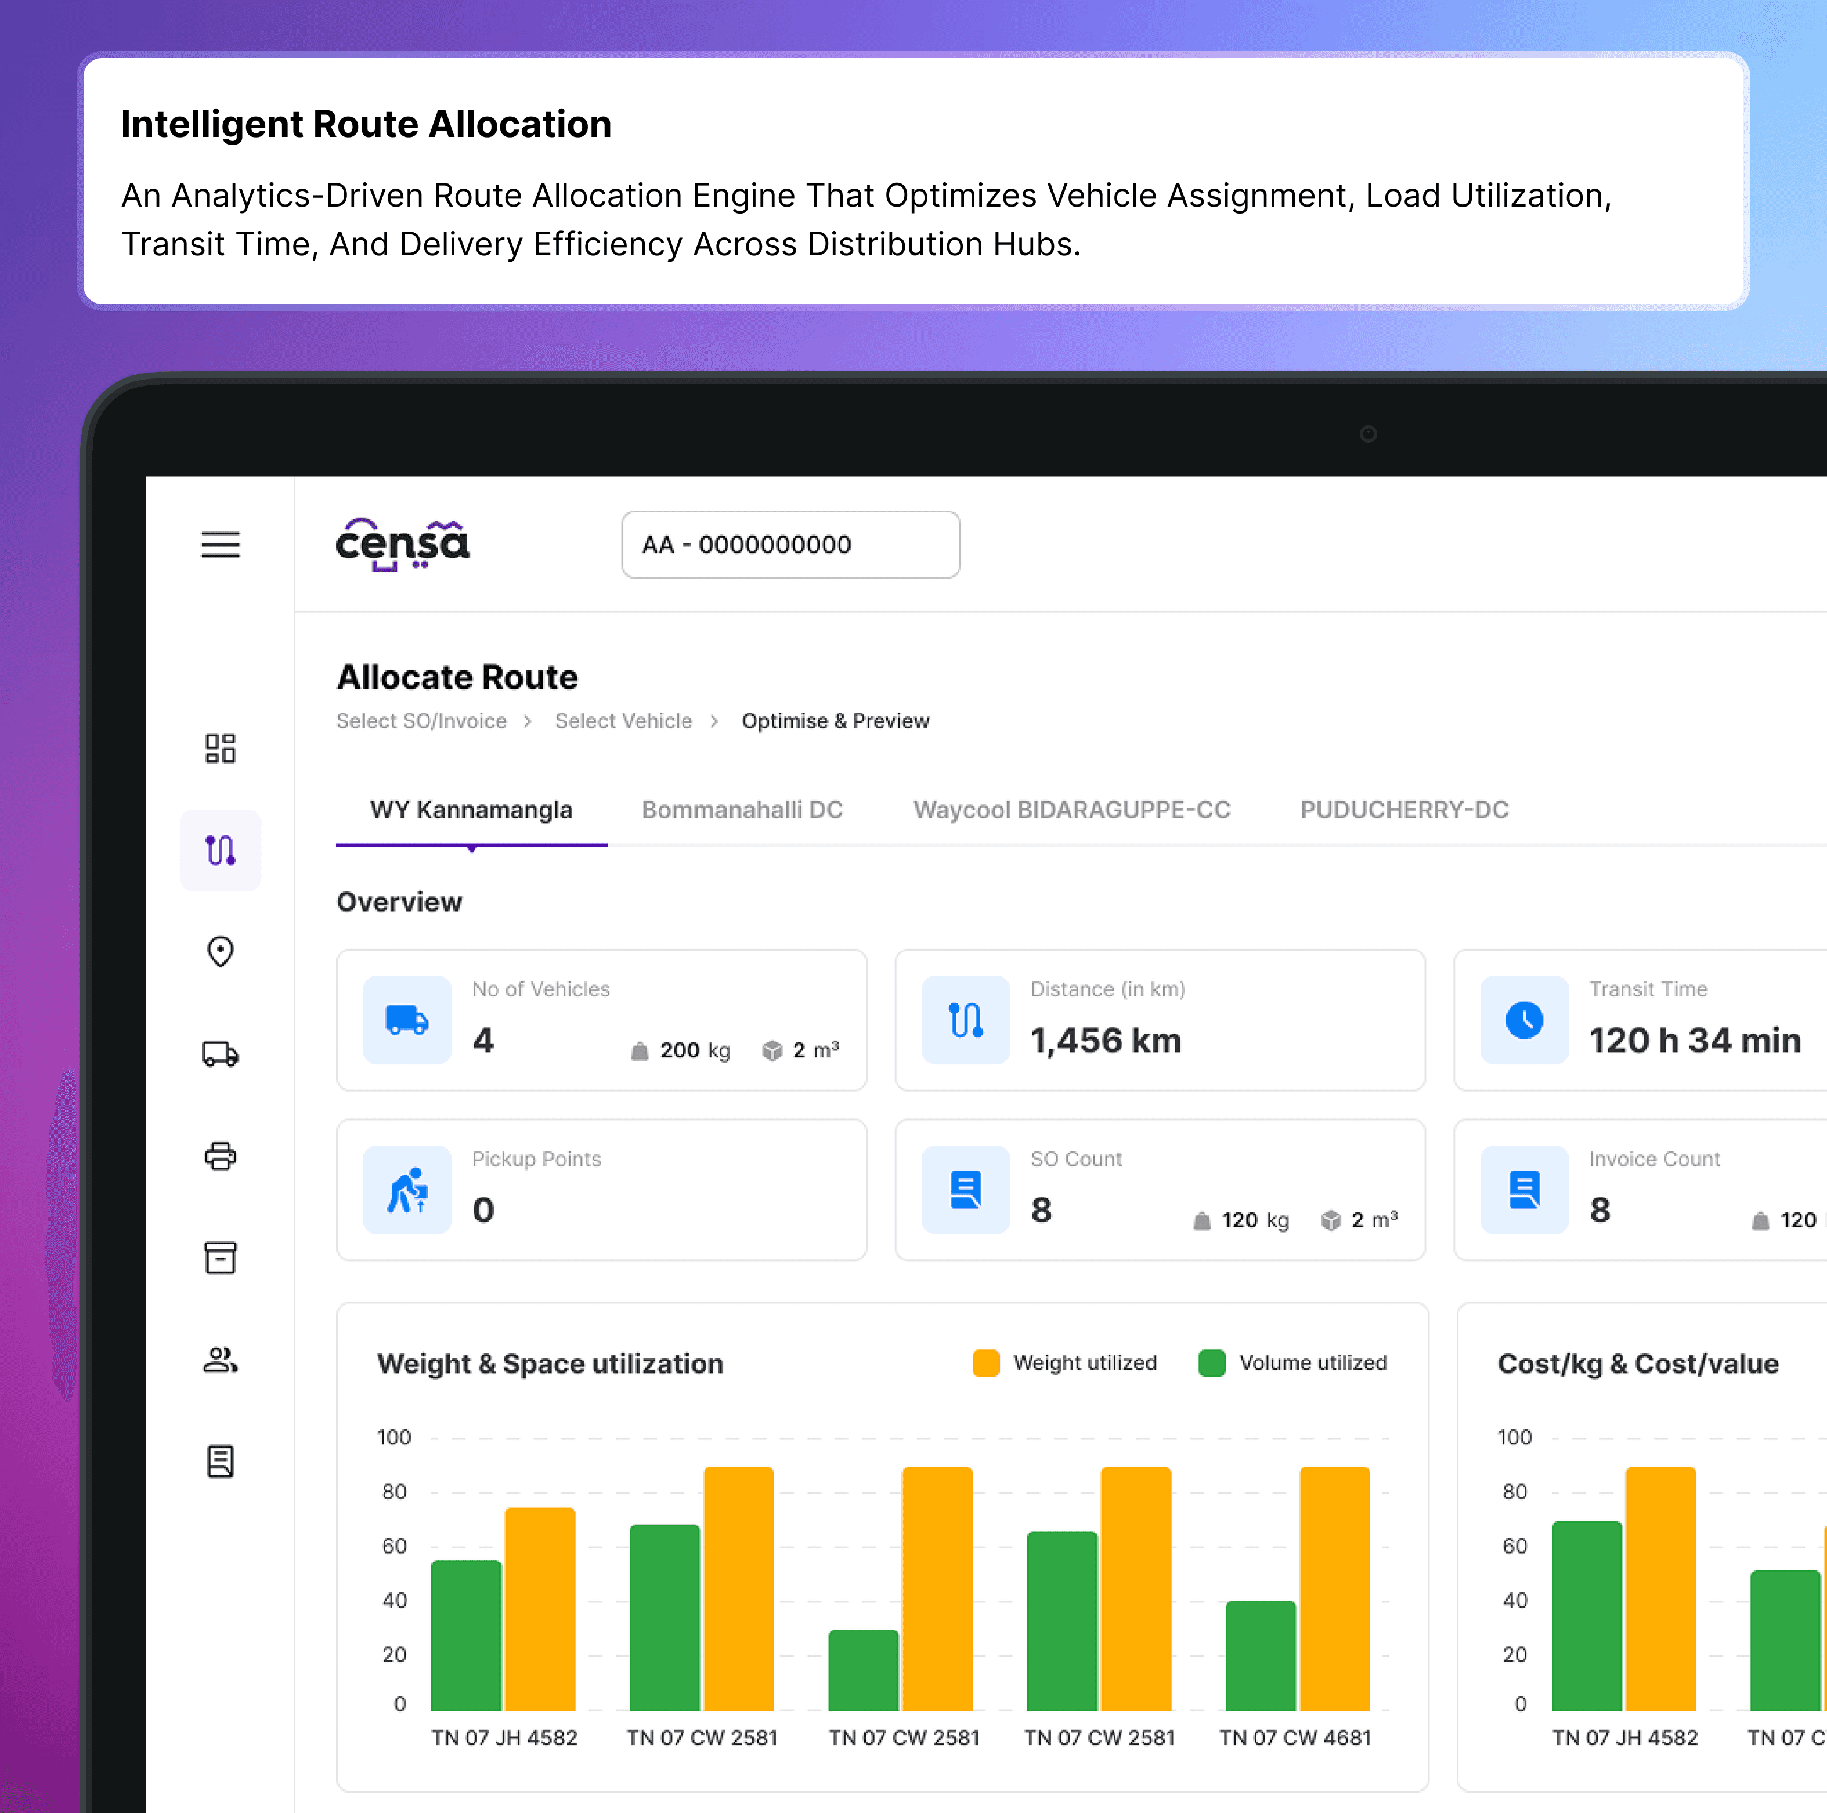Open the users sidebar icon
The height and width of the screenshot is (1813, 1827).
221,1360
